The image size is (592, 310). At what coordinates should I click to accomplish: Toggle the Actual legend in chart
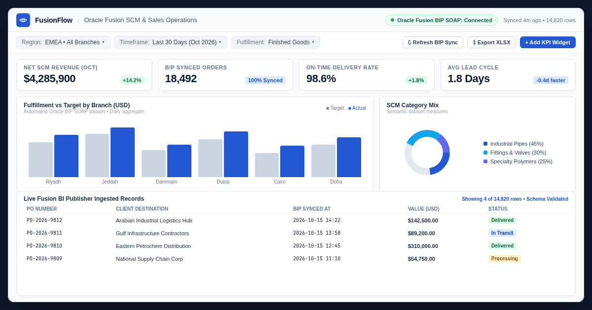[357, 108]
